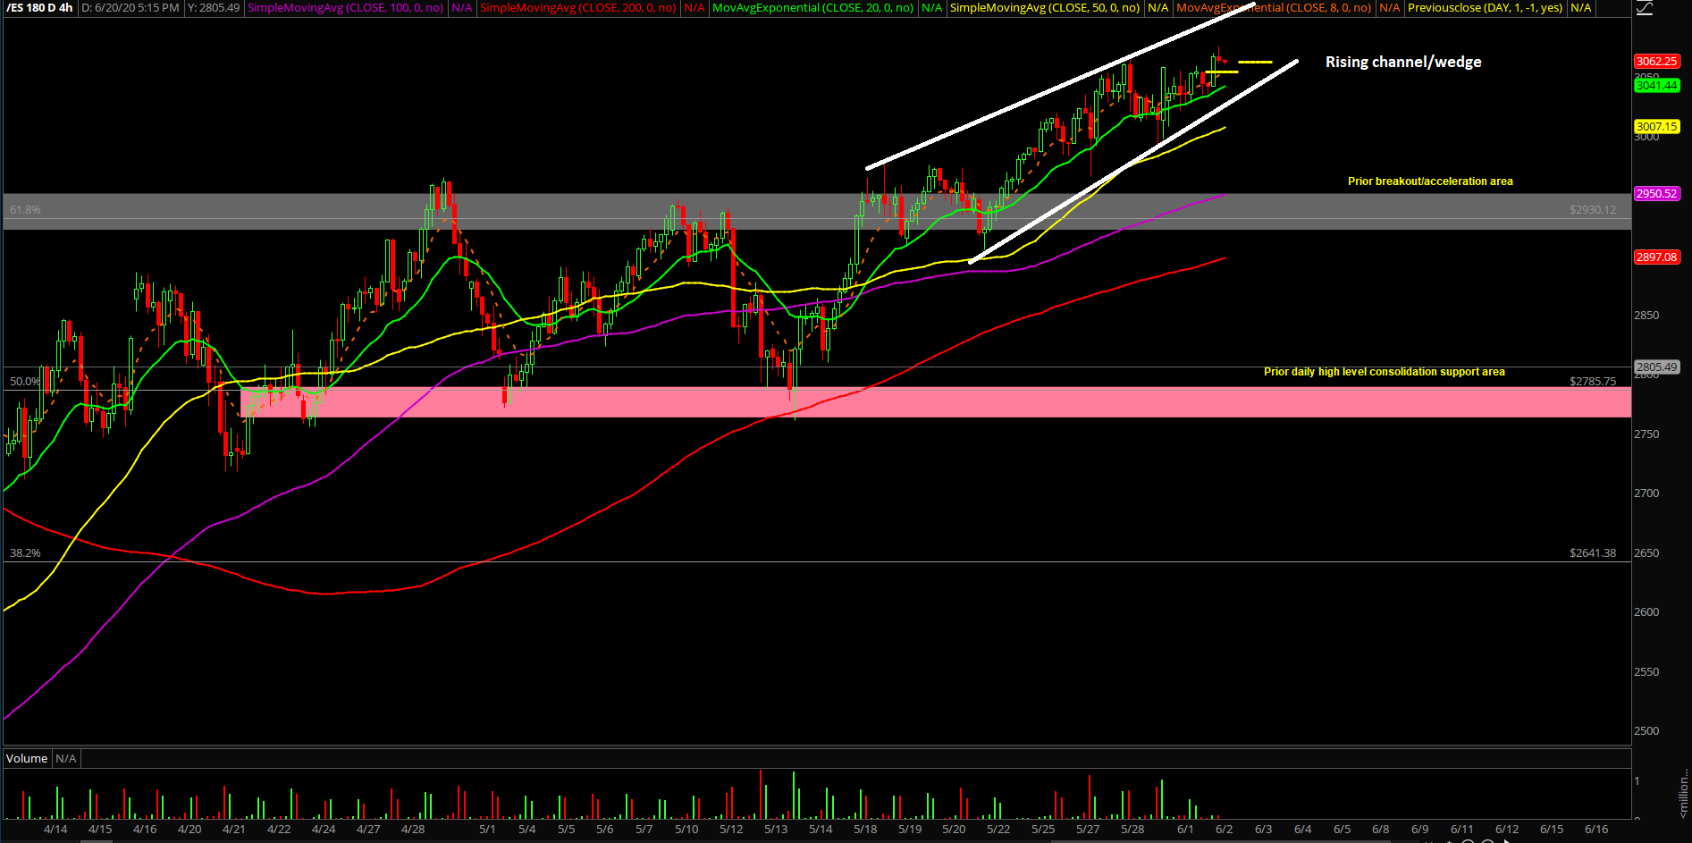Click the green 3041.44 EMA price bubble
This screenshot has height=843, width=1692.
[x=1656, y=86]
